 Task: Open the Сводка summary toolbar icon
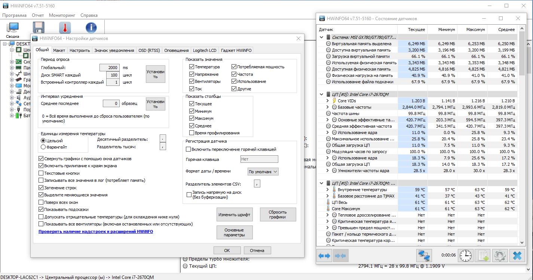click(x=13, y=28)
